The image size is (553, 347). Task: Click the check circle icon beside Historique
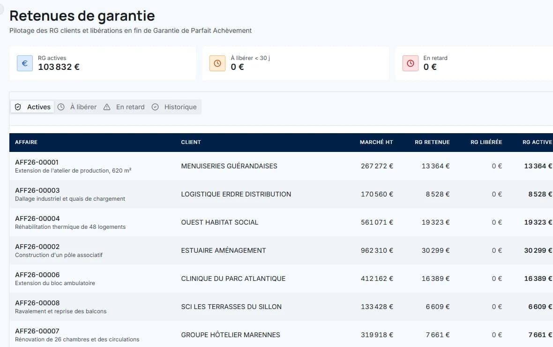(155, 107)
